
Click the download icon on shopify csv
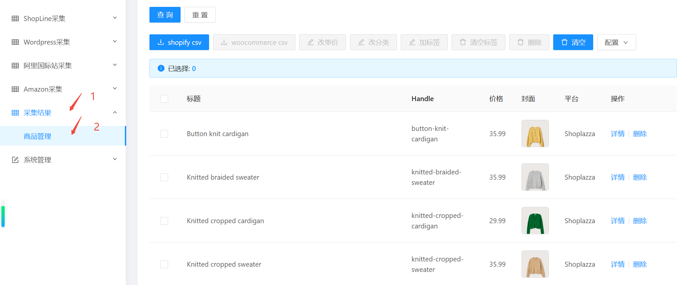(161, 42)
